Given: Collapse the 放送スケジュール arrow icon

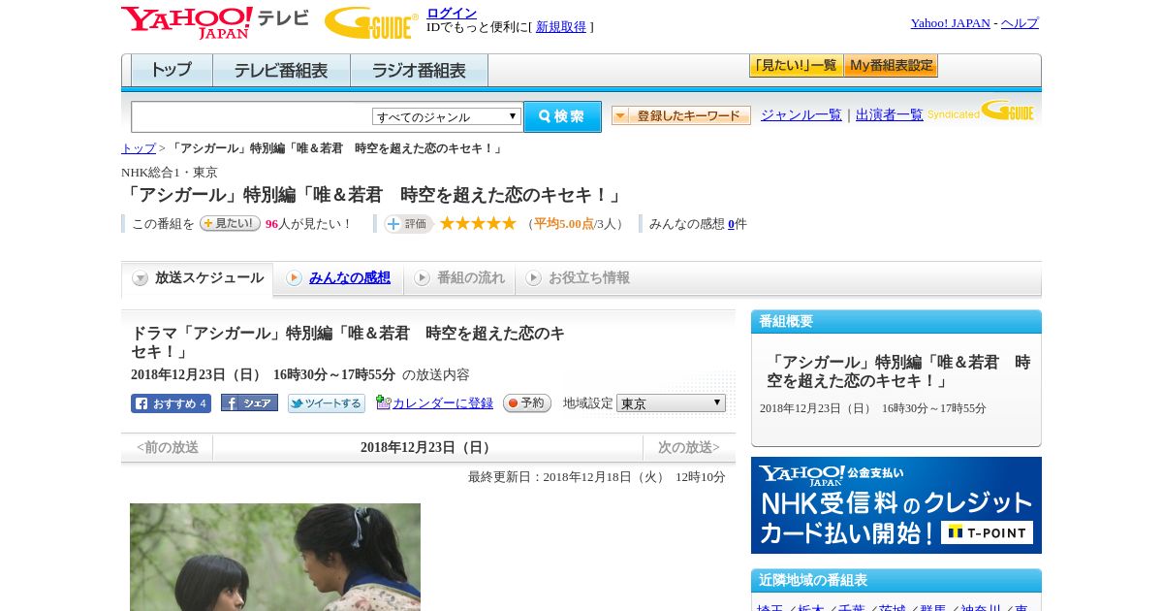Looking at the screenshot, I should (x=141, y=278).
